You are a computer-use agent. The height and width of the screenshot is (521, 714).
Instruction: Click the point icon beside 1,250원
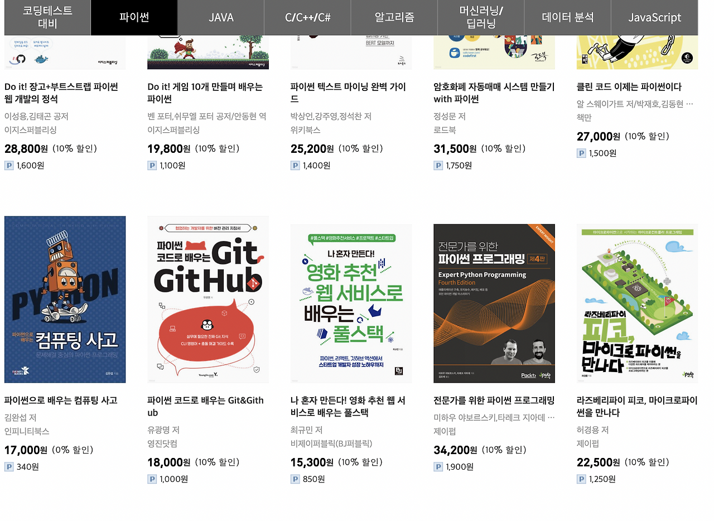(581, 479)
